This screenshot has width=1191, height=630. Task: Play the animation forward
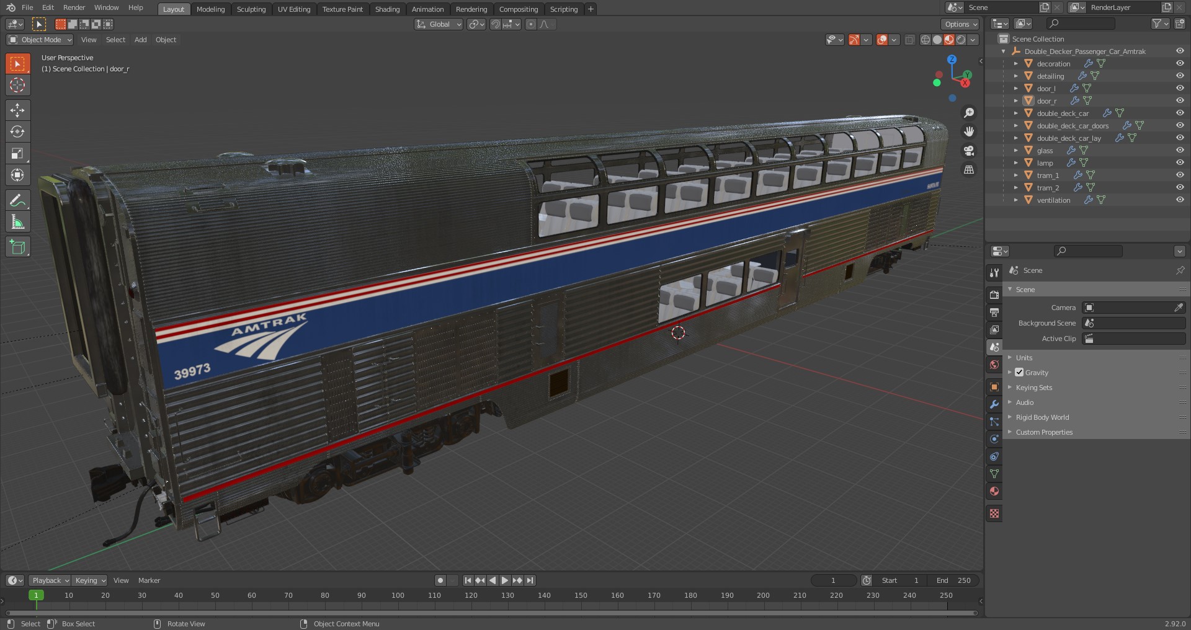tap(505, 580)
